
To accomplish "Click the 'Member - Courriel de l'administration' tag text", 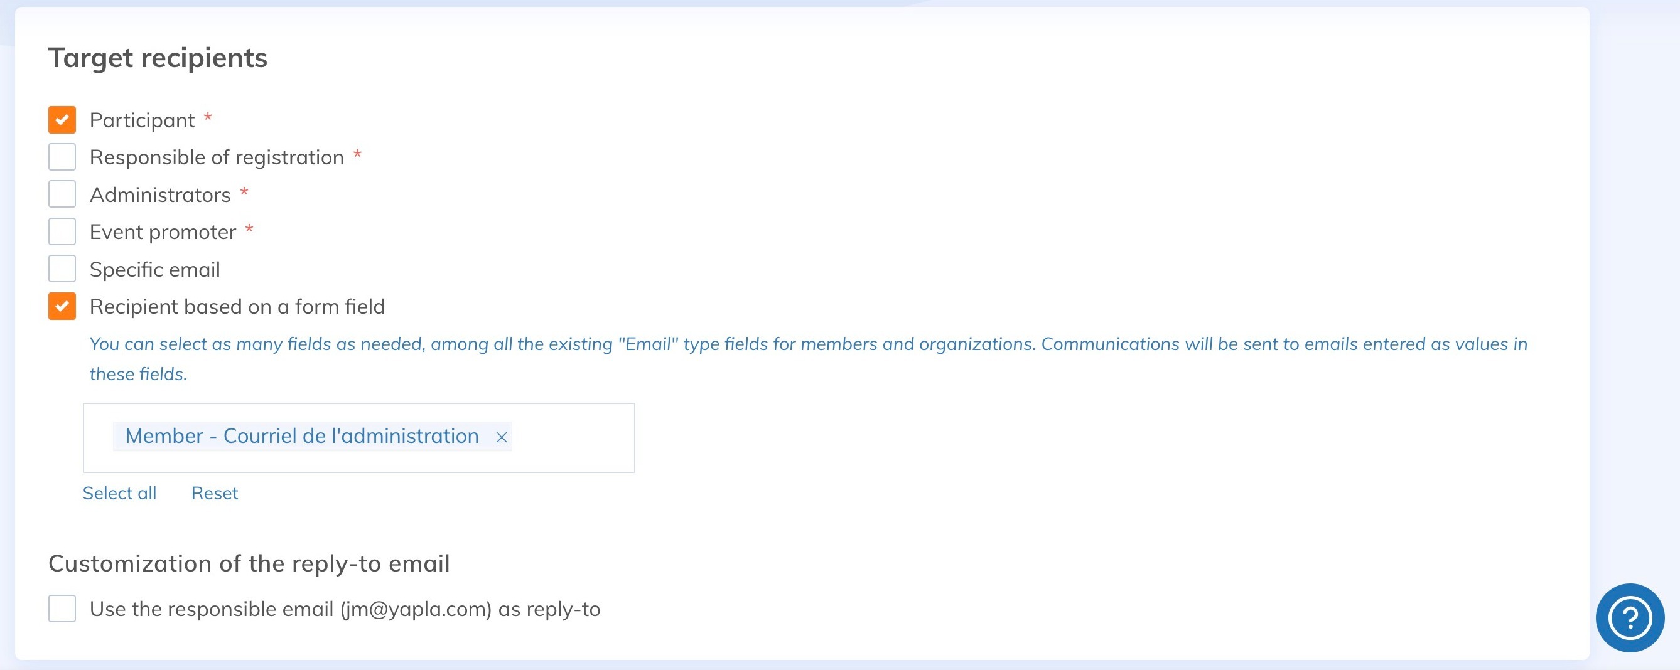I will pos(301,436).
